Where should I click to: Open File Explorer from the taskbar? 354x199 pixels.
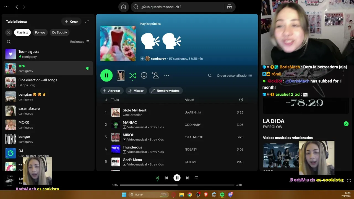click(181, 195)
